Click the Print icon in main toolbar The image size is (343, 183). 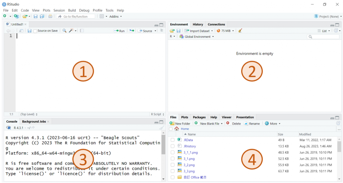50,16
